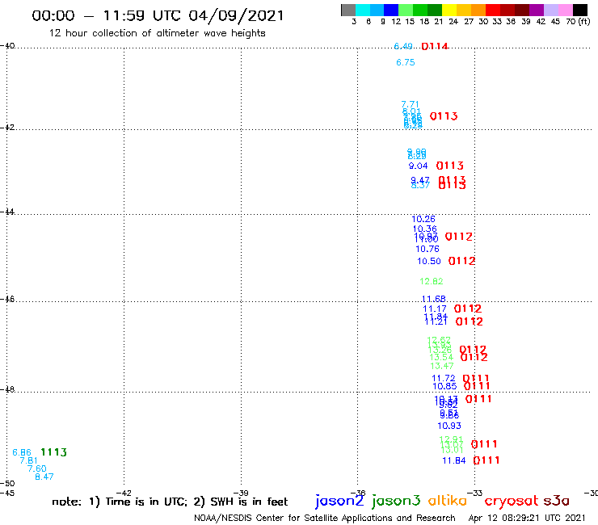Select the wave height reading 10.50
Screen dimensions: 598x525
(428, 261)
